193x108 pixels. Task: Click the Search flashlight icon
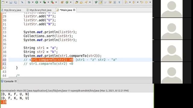tap(86, 2)
